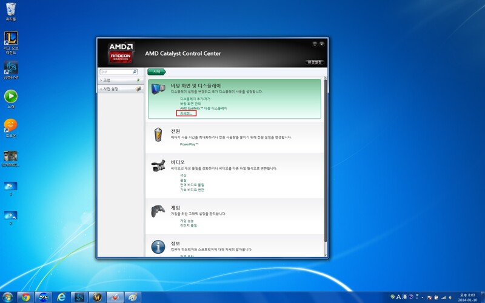485x303 pixels.
Task: Select the orange smiley desktop shortcut
Action: pyautogui.click(x=11, y=128)
